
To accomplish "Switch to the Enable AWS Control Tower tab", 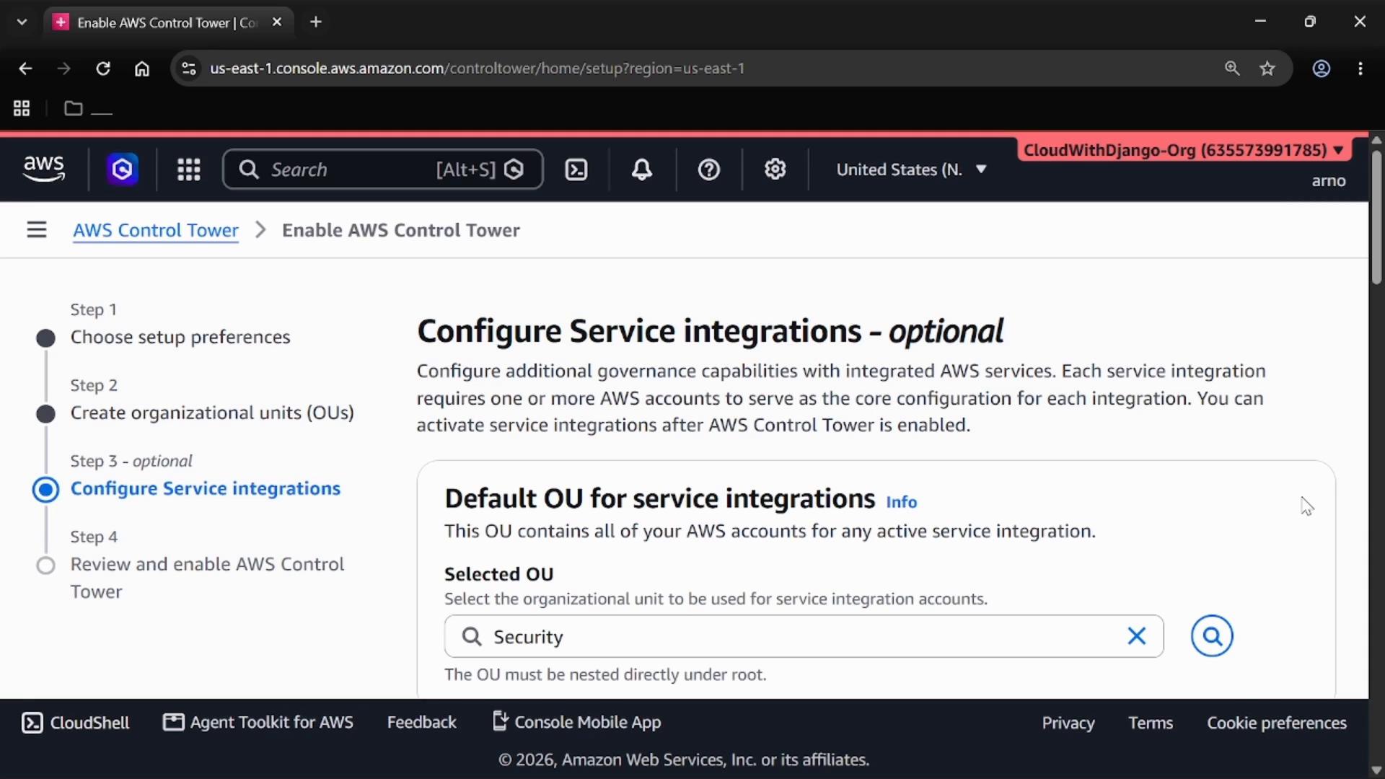I will click(x=167, y=22).
